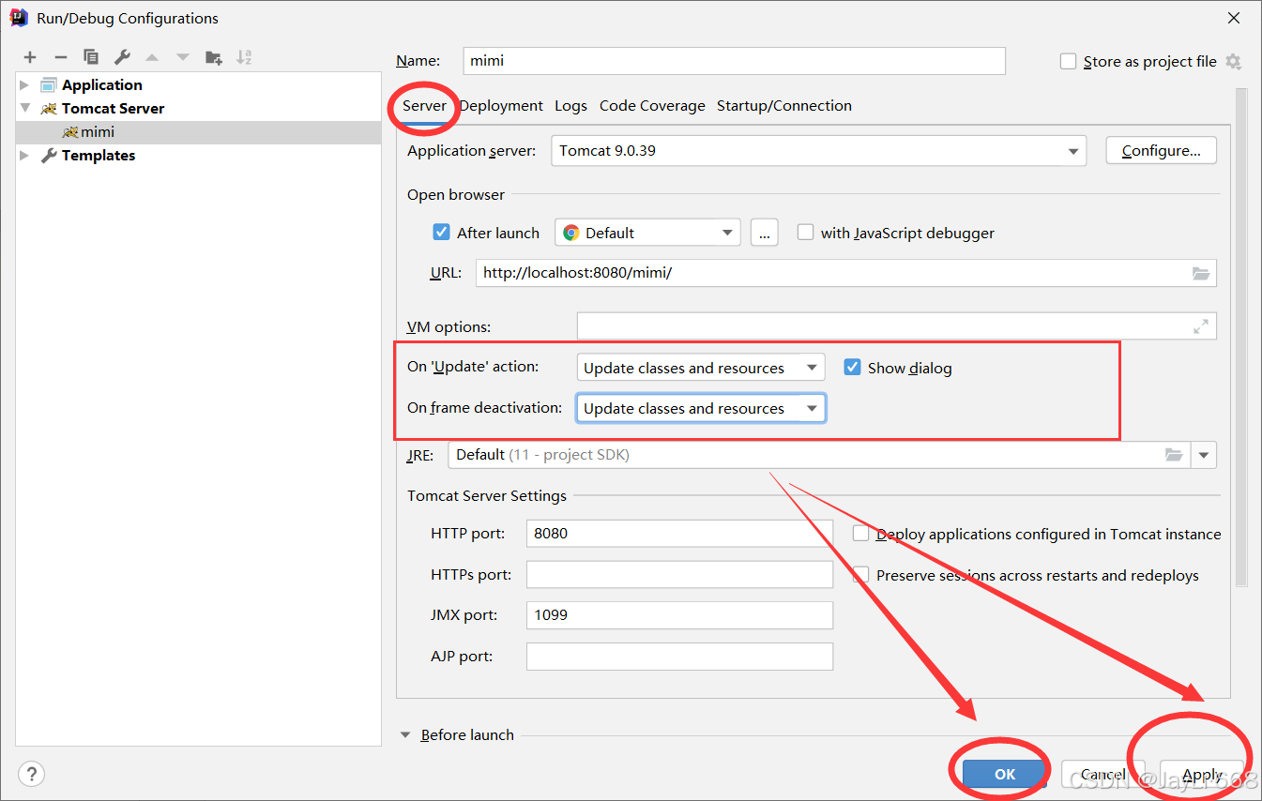Enable Deploy applications configured in Tomcat instance
This screenshot has width=1262, height=801.
(860, 534)
